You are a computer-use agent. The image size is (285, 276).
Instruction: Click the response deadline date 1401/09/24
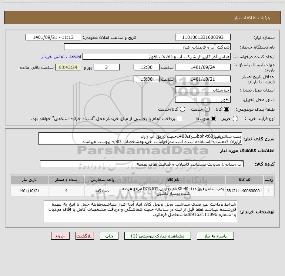(x=203, y=67)
